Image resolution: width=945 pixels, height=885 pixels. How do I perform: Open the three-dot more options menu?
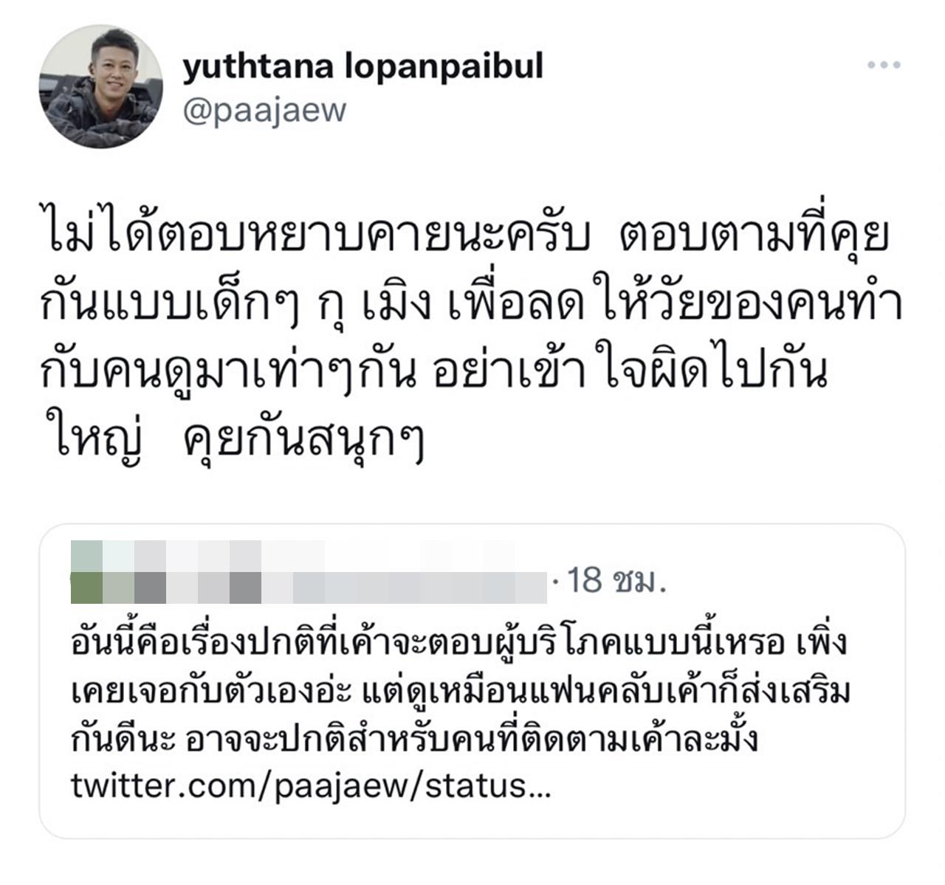click(x=883, y=66)
